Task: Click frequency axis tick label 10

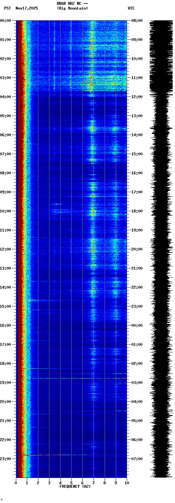Action: pyautogui.click(x=127, y=483)
